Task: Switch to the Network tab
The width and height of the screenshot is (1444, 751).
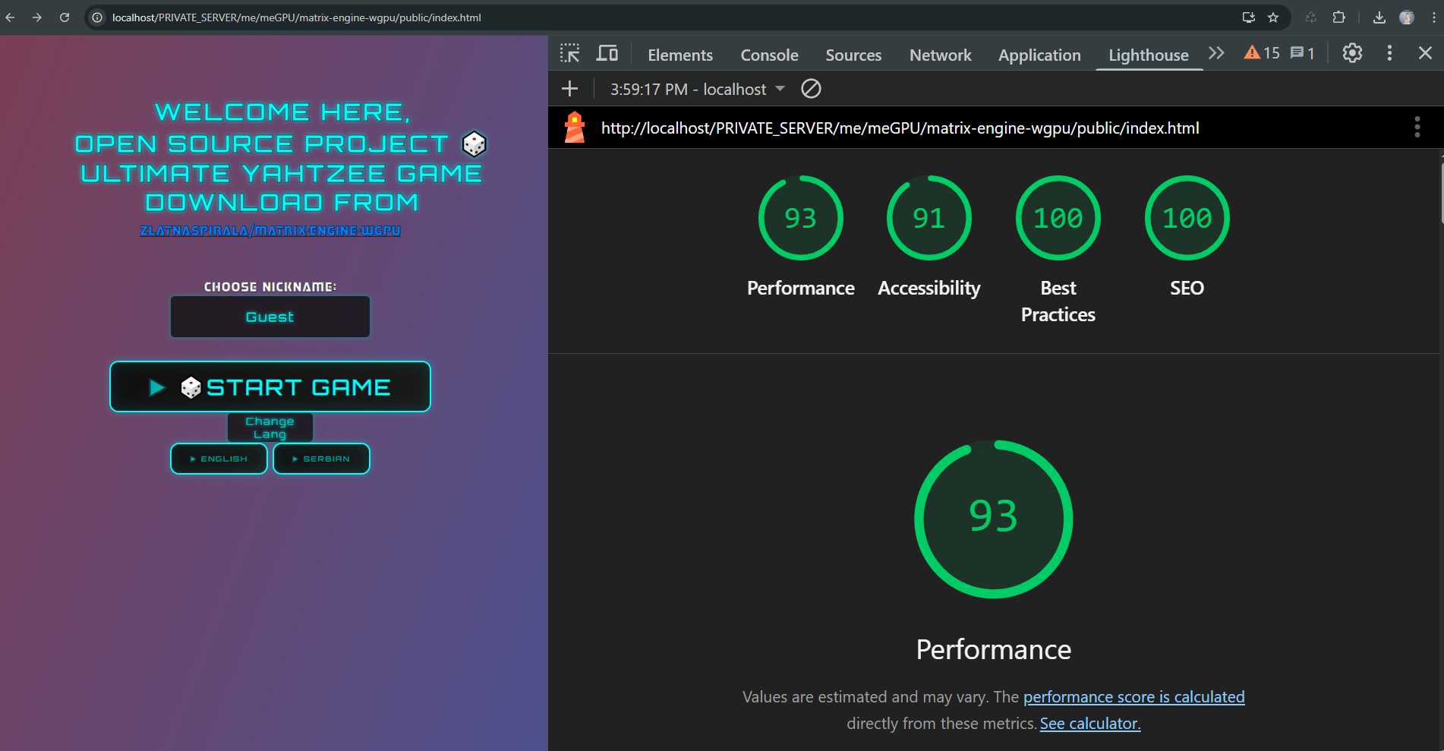Action: (x=940, y=55)
